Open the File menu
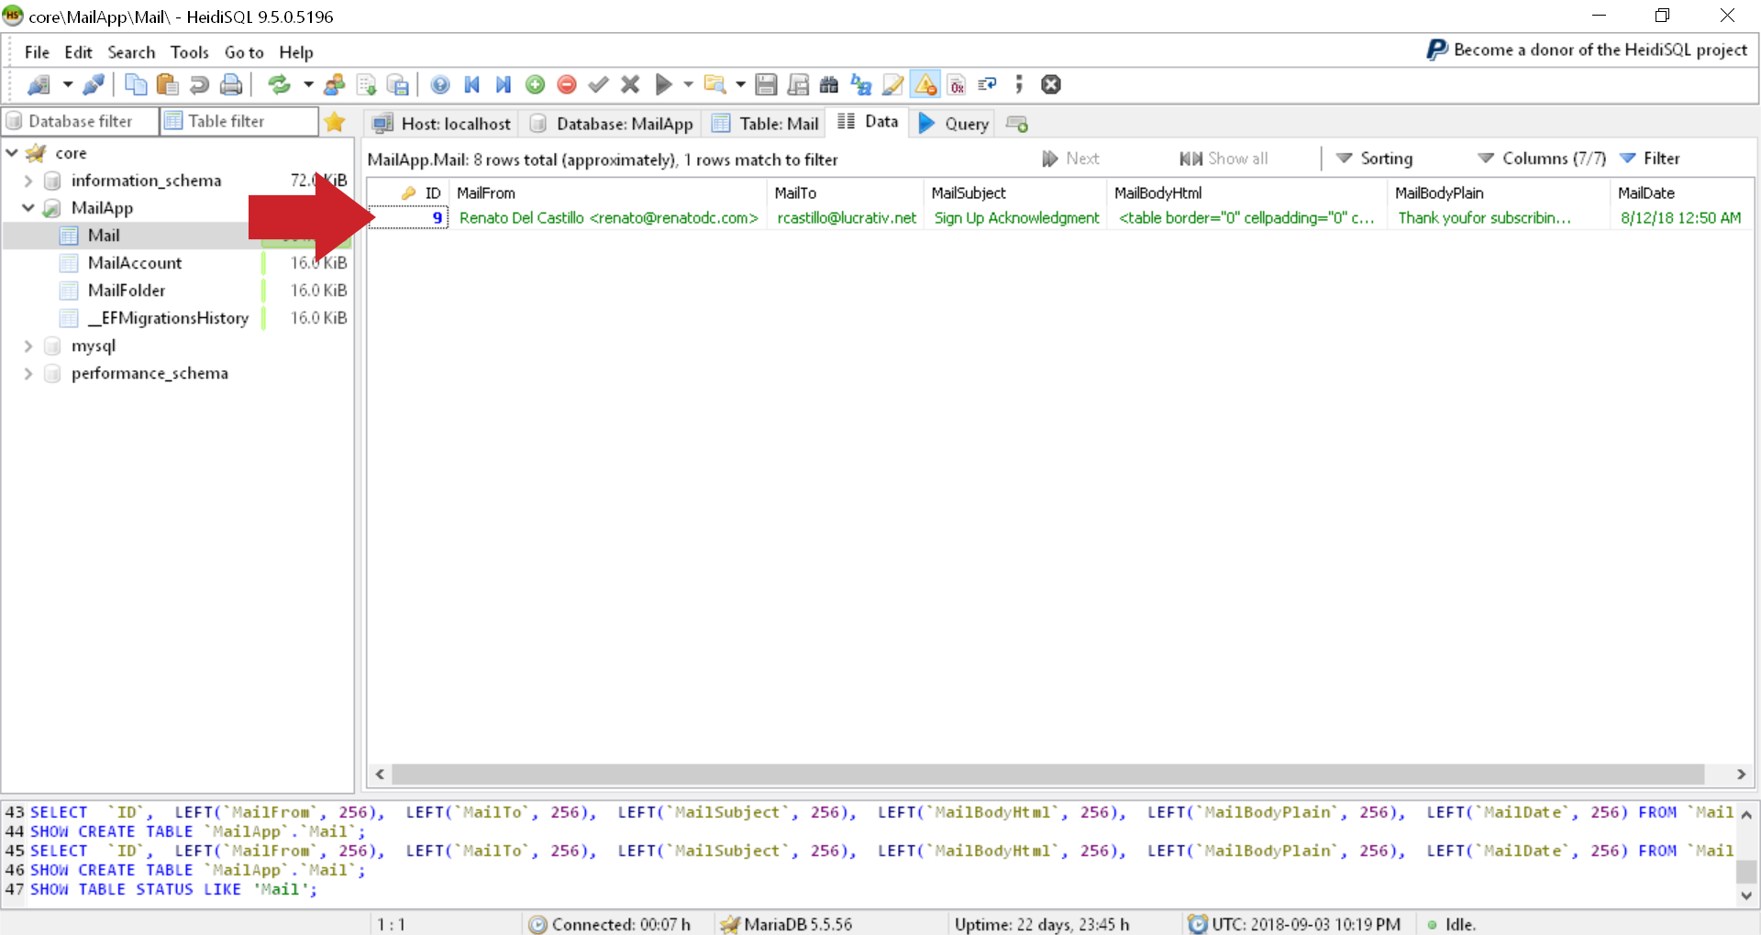This screenshot has height=935, width=1761. pos(37,52)
